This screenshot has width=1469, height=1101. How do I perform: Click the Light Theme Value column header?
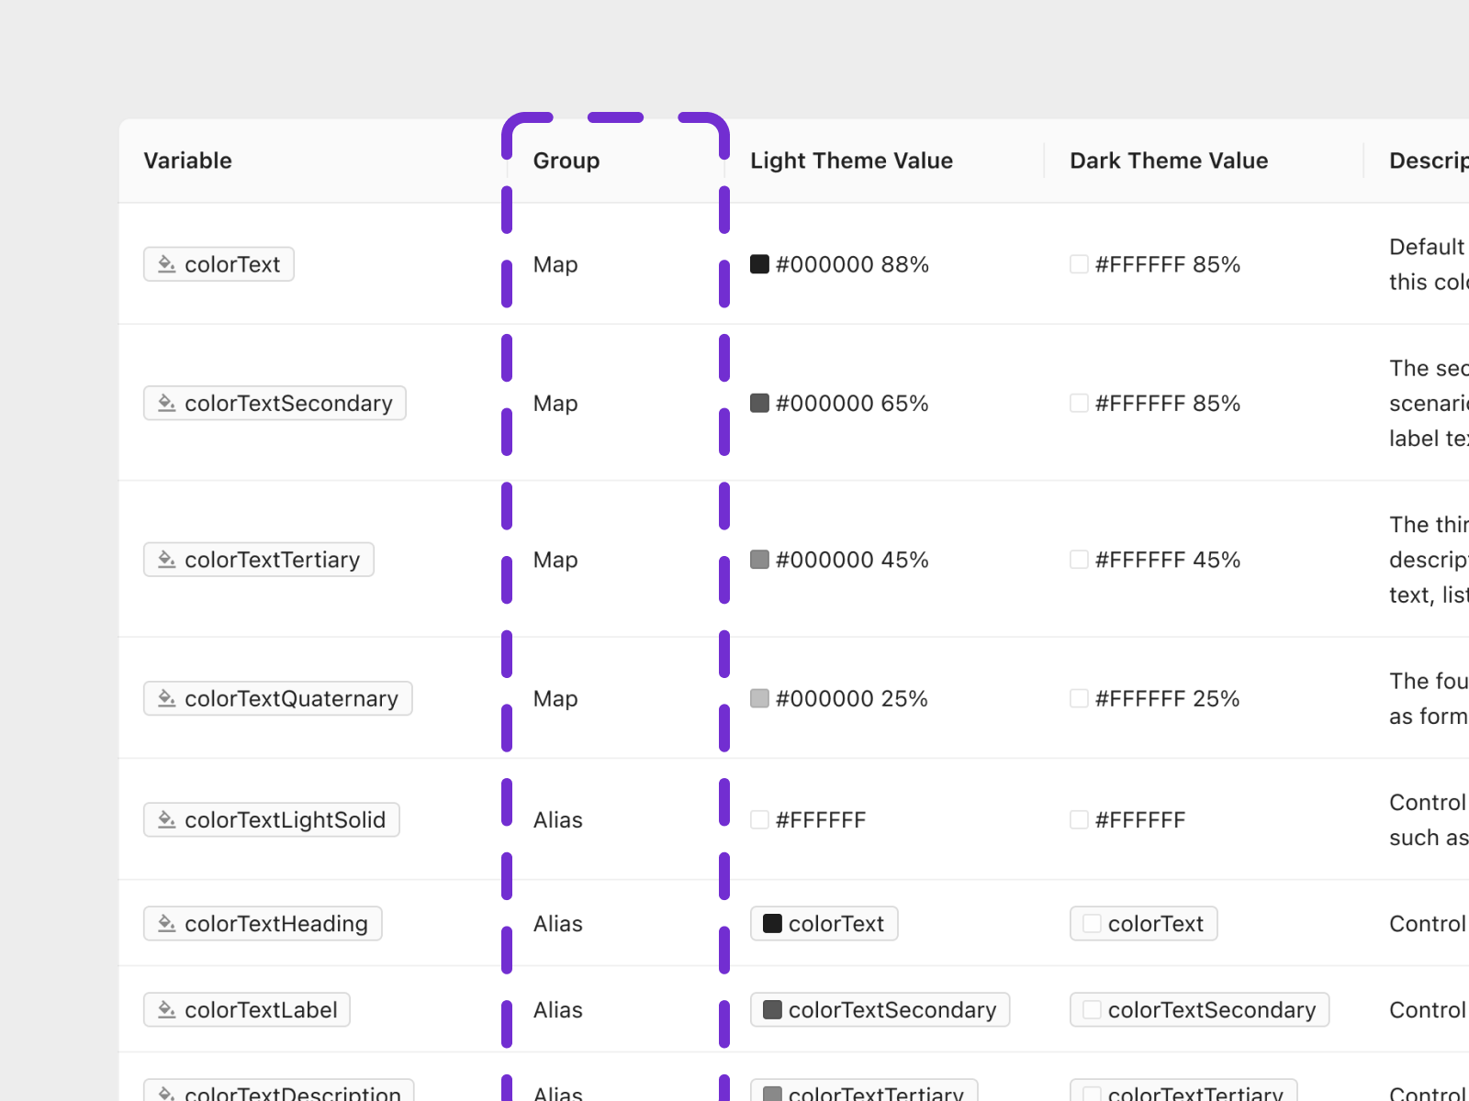[851, 161]
